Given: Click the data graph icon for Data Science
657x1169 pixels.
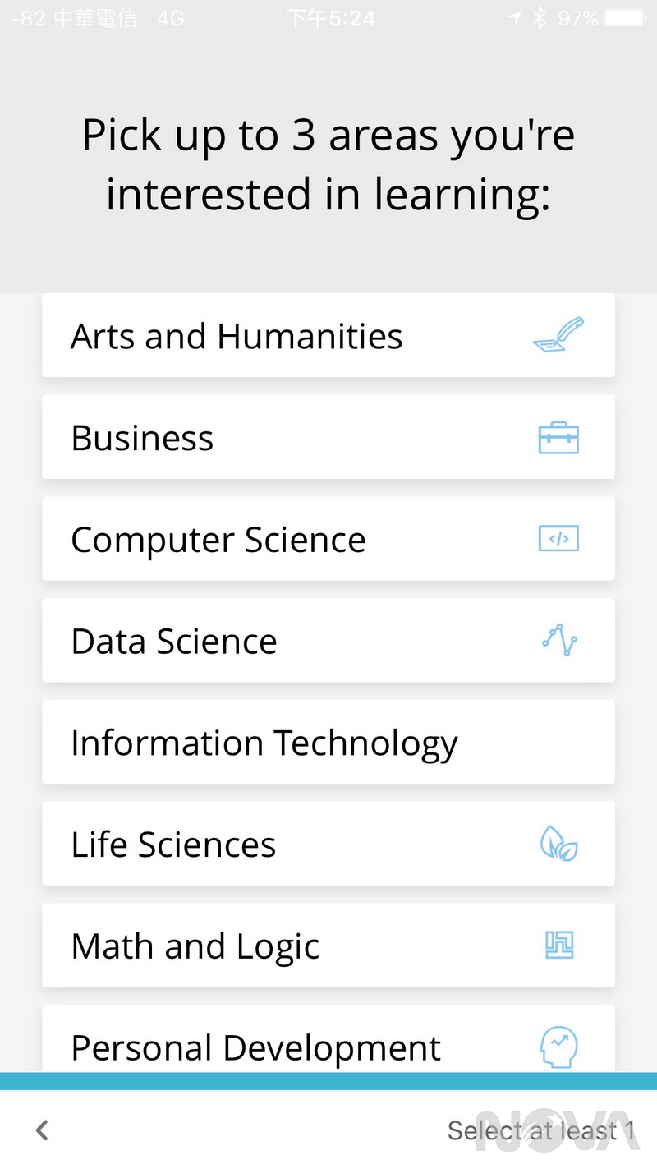Looking at the screenshot, I should 558,641.
